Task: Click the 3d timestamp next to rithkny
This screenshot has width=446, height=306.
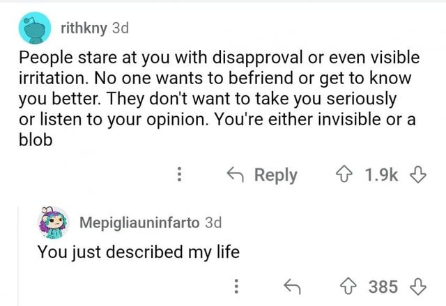Action: [115, 29]
